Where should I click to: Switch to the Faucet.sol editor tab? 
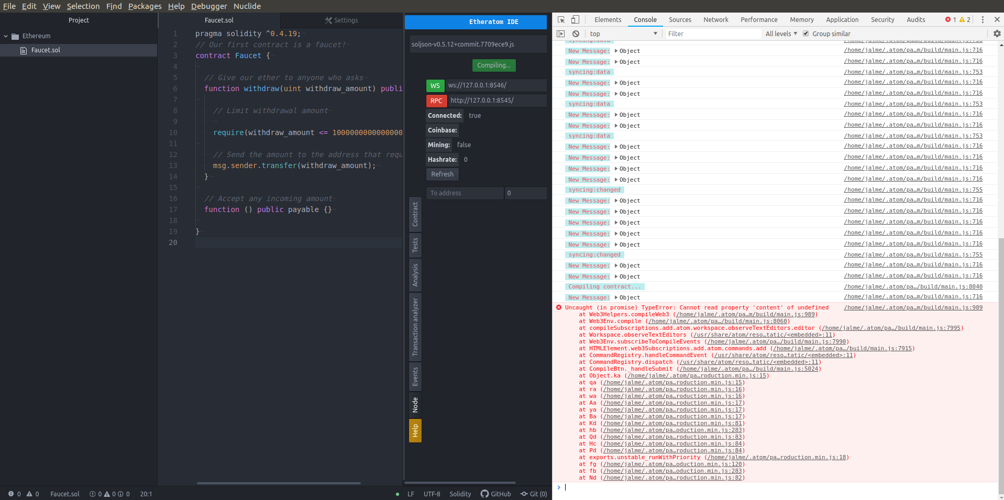tap(219, 20)
